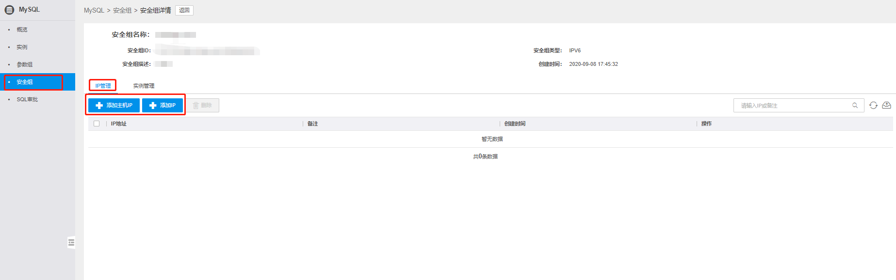Click the 删除 trash button
The height and width of the screenshot is (280, 896).
[x=202, y=106]
